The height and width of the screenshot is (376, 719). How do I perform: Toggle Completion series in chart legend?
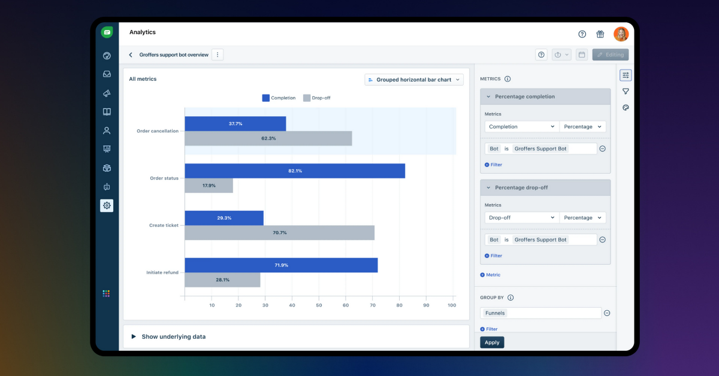point(279,98)
